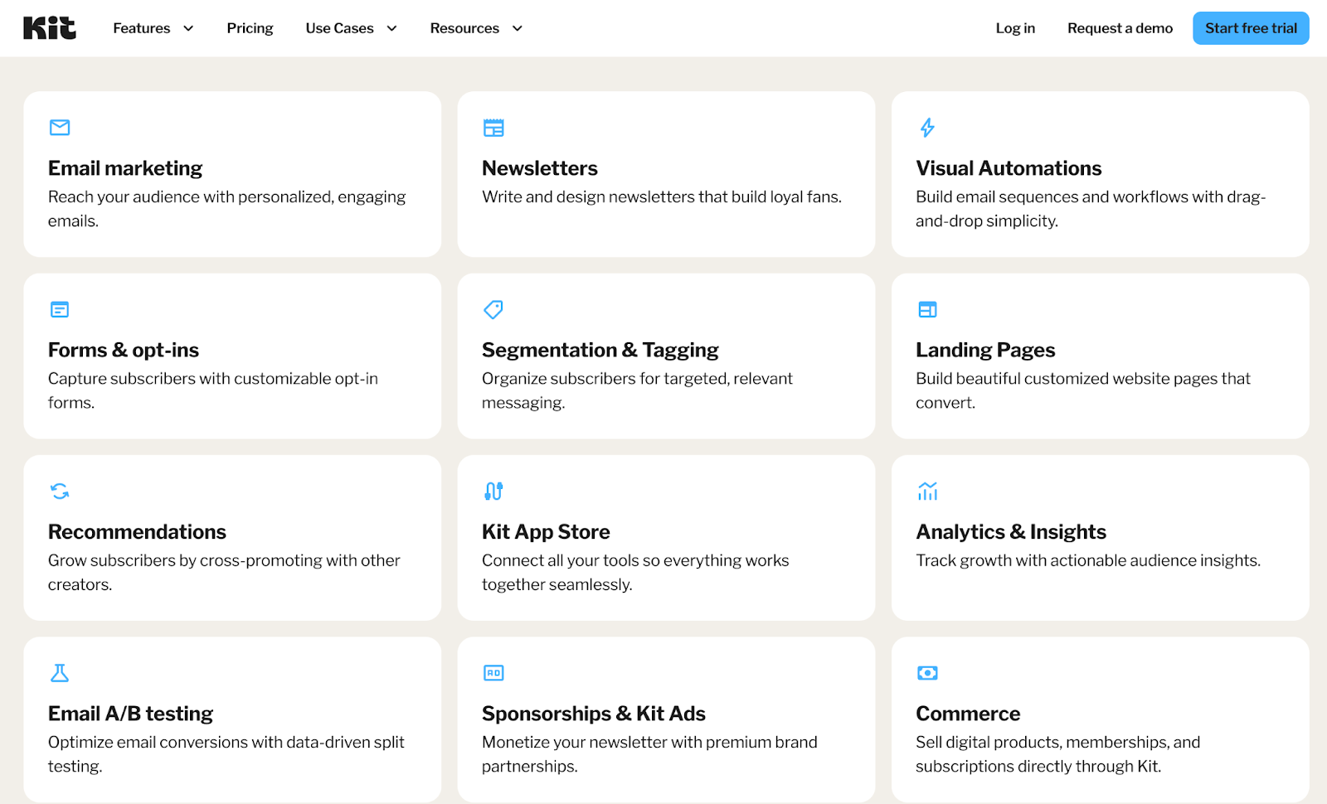
Task: Click Request a demo
Action: tap(1120, 28)
